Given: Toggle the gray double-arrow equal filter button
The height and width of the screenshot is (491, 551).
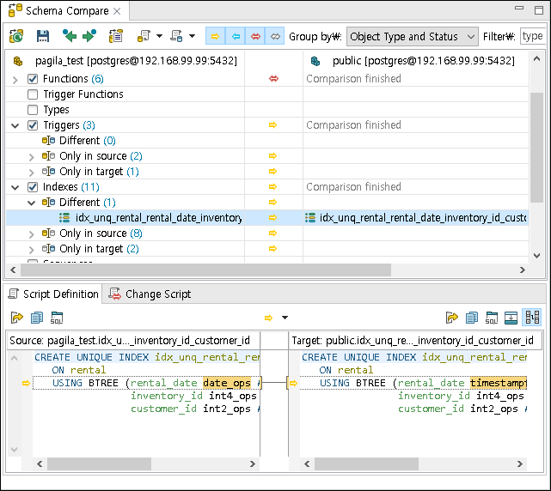Looking at the screenshot, I should (x=275, y=36).
